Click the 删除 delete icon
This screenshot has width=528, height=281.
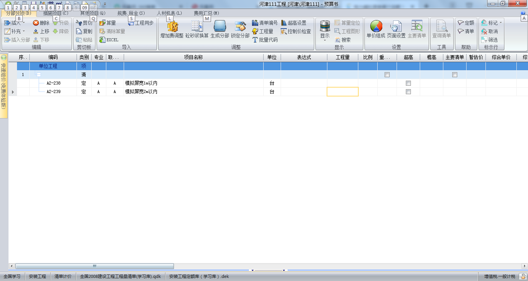(x=36, y=23)
